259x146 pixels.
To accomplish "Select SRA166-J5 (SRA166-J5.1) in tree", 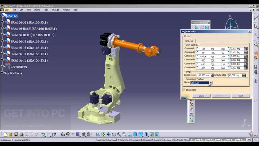I will tap(29, 60).
